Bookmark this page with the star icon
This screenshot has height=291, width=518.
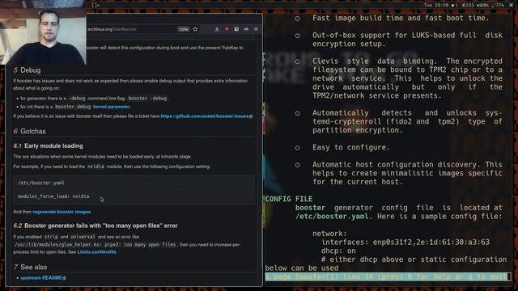point(195,29)
